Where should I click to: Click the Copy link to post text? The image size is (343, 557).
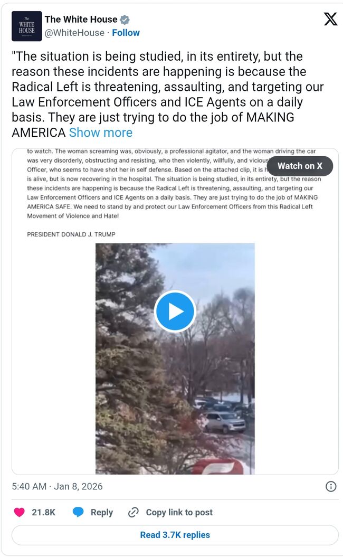[x=179, y=512]
